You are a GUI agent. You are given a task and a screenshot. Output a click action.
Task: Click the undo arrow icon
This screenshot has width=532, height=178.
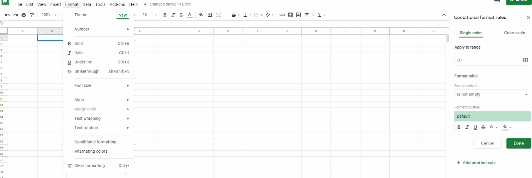pyautogui.click(x=7, y=15)
